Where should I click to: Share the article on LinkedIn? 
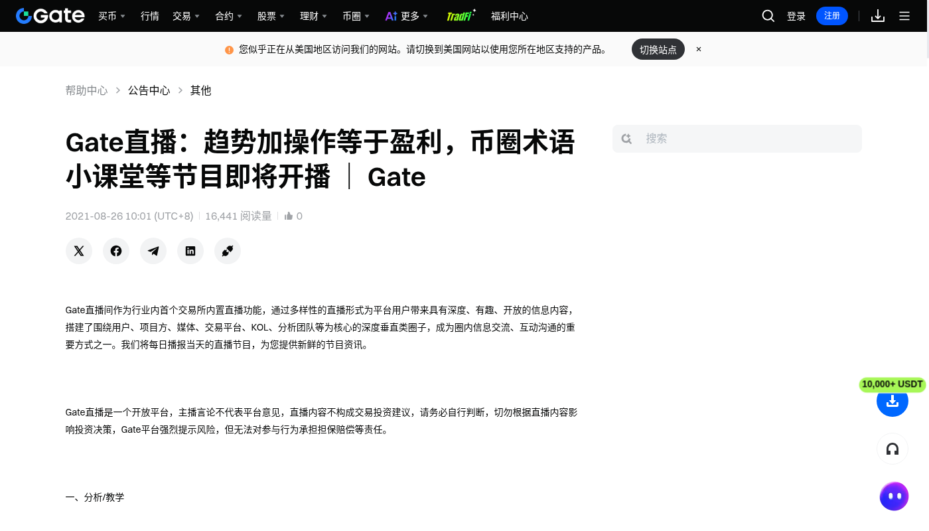tap(190, 251)
